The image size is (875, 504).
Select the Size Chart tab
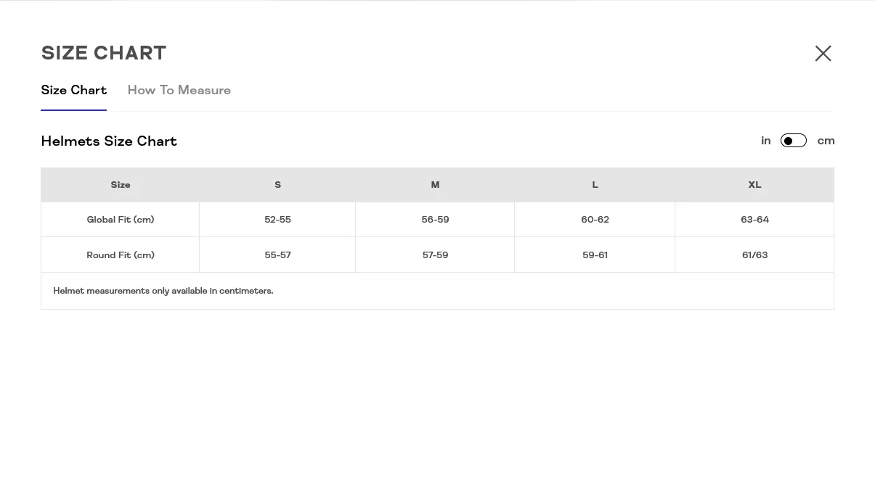[x=73, y=91]
